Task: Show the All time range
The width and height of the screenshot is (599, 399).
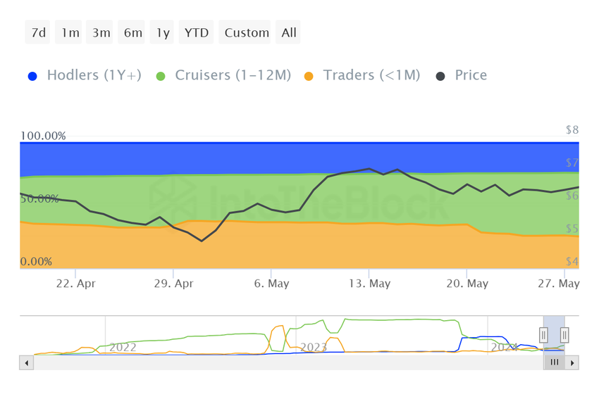Action: [x=289, y=32]
